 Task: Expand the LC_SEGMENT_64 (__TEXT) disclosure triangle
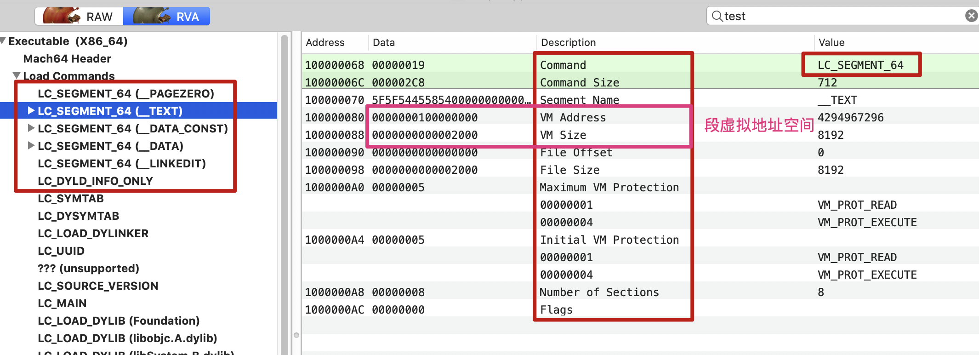31,110
